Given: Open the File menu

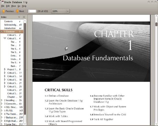Looking at the screenshot, I should pos(3,6).
